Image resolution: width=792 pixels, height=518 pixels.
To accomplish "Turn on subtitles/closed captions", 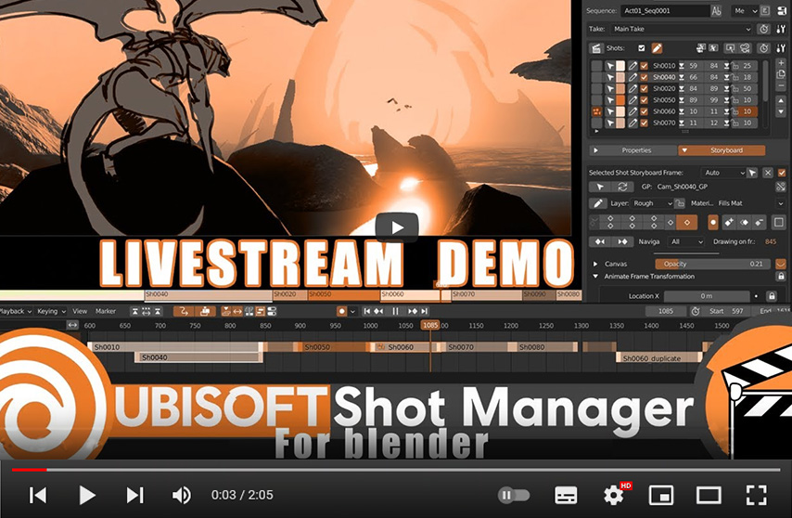I will coord(566,496).
